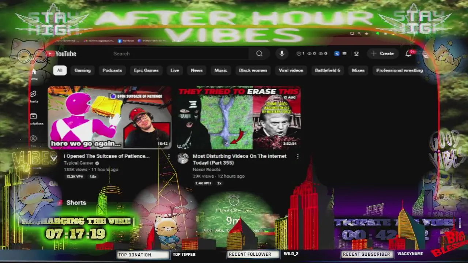468x263 pixels.
Task: Select the All filter chip
Action: pyautogui.click(x=60, y=70)
